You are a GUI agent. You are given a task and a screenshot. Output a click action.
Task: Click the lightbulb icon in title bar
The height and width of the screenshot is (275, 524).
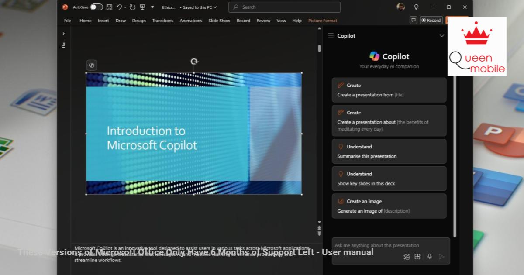pos(416,7)
